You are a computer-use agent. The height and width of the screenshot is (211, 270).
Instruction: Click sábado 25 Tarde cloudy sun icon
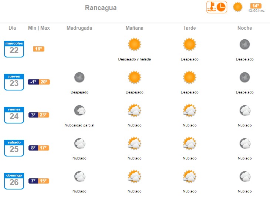(189, 143)
